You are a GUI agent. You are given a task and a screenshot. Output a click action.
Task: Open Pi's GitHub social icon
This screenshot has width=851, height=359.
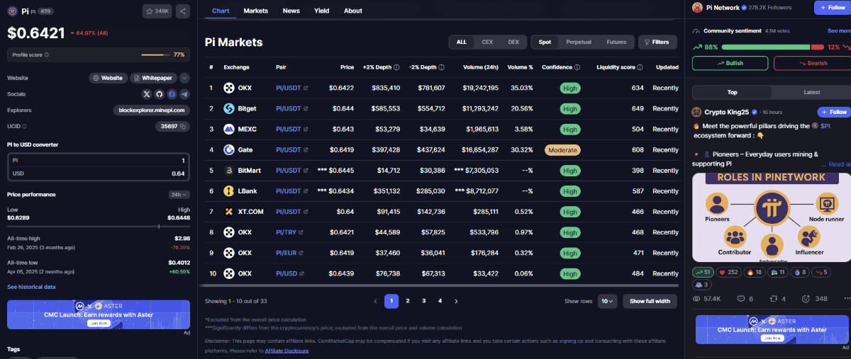pyautogui.click(x=160, y=94)
